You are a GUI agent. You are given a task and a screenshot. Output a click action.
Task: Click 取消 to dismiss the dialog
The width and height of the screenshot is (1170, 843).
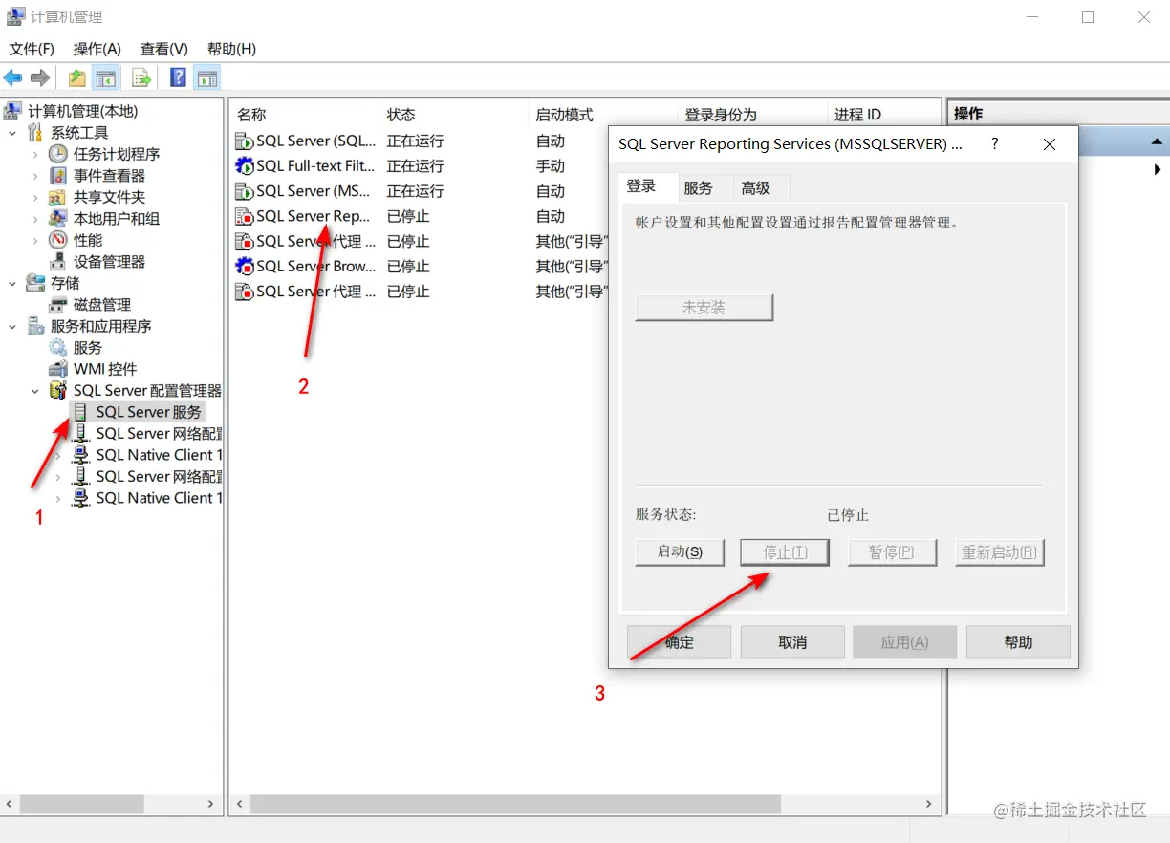pyautogui.click(x=792, y=642)
